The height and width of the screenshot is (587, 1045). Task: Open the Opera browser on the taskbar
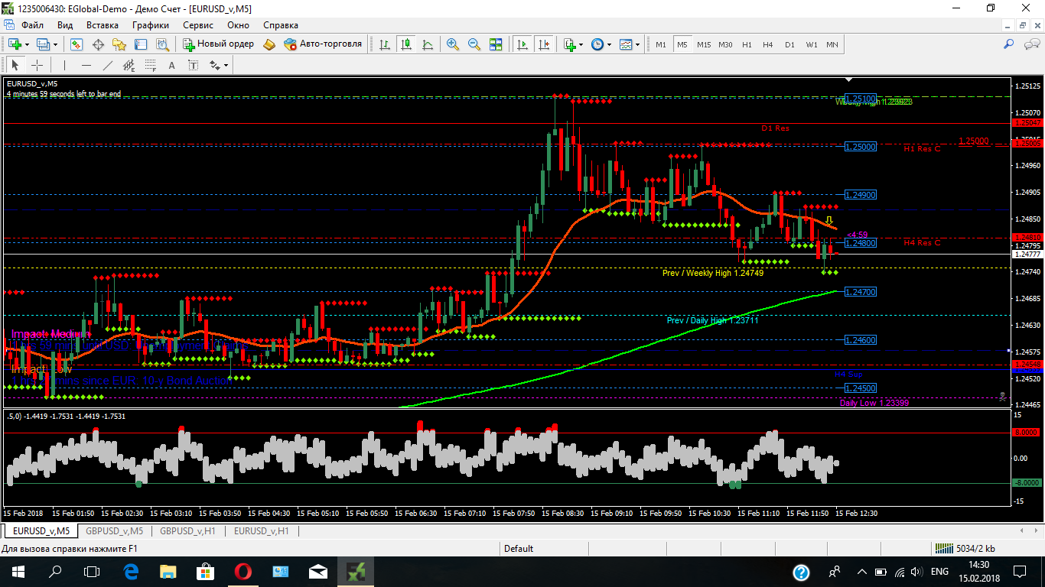tap(243, 571)
